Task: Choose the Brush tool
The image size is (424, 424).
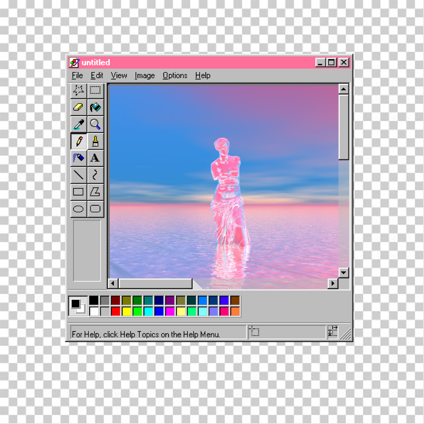Action: point(95,141)
